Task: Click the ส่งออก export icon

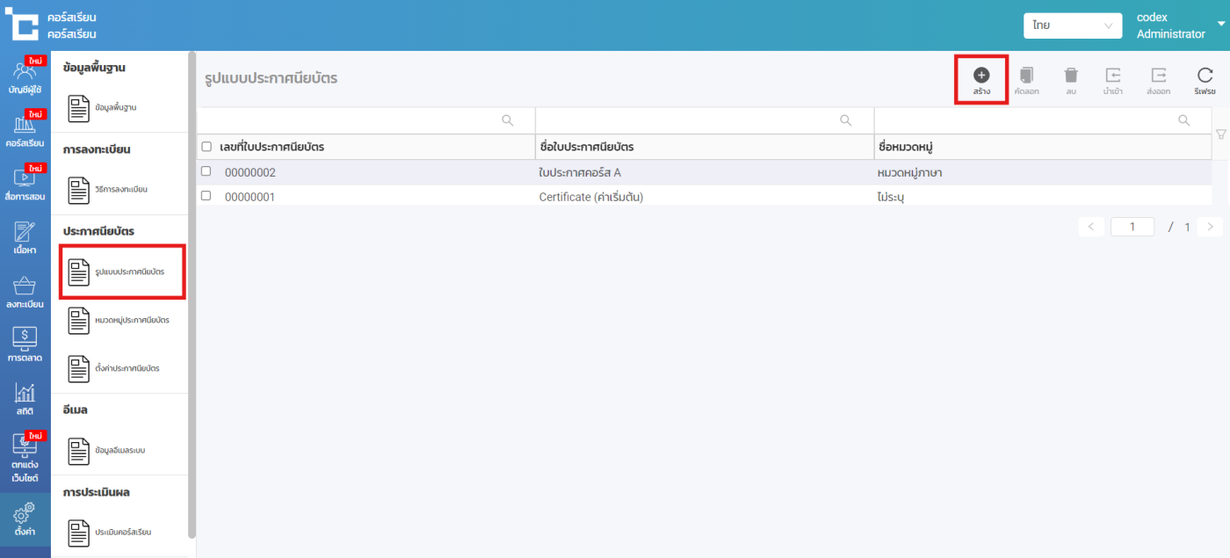Action: pos(1159,76)
